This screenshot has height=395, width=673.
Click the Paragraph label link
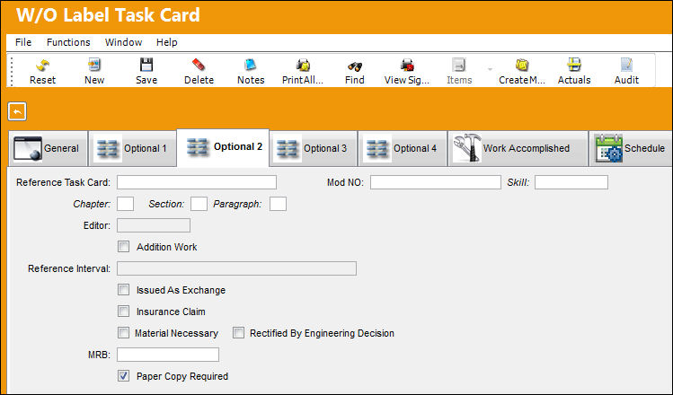pyautogui.click(x=237, y=204)
